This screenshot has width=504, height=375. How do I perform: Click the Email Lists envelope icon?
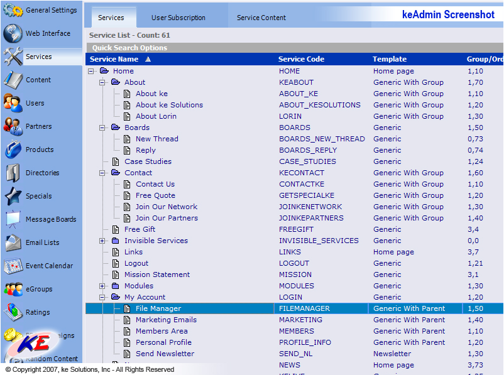coord(13,243)
